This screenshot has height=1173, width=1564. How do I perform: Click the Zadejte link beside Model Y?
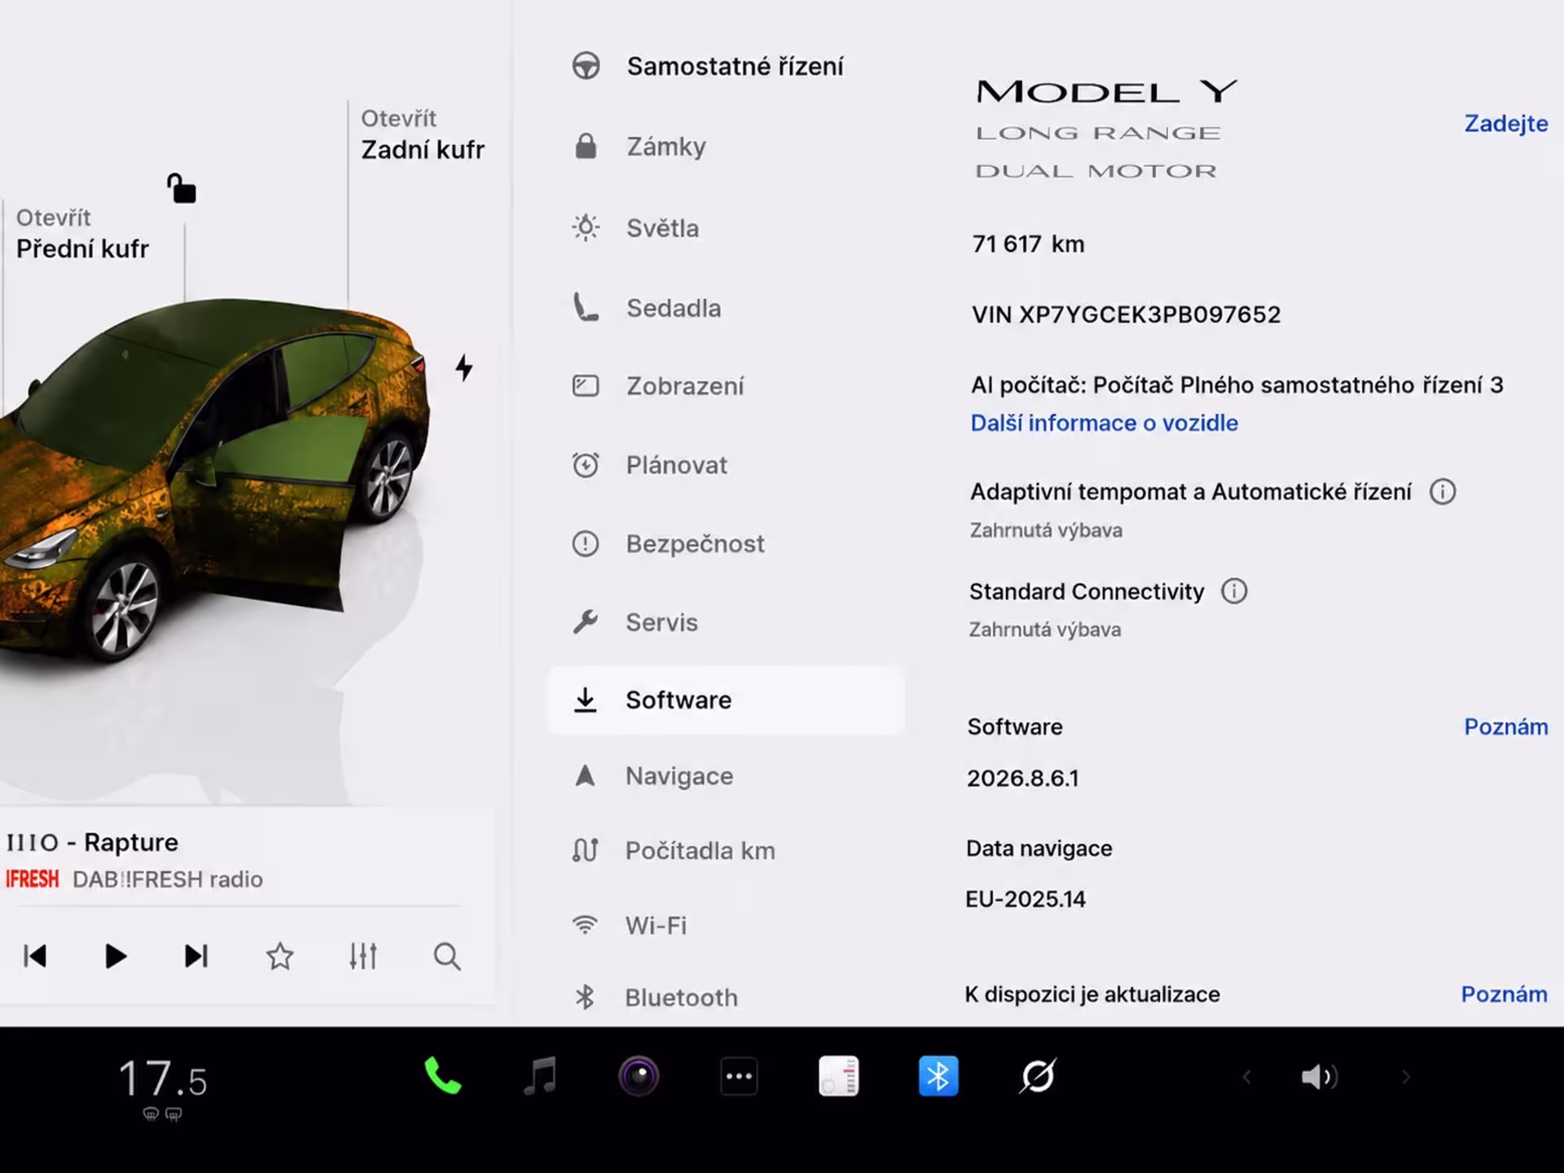click(x=1506, y=123)
